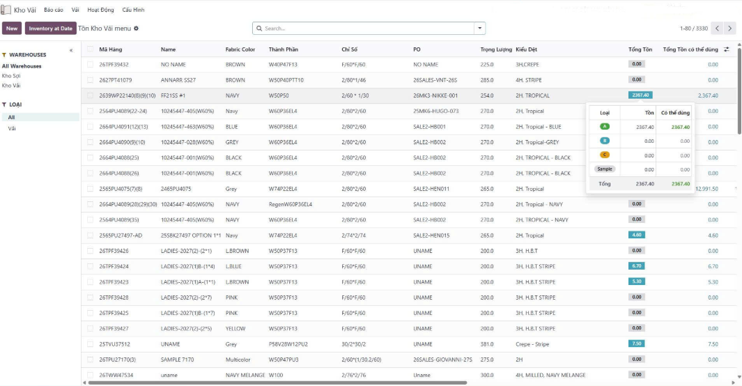
Task: Click the Kho Vải app book icon
Action: point(6,10)
